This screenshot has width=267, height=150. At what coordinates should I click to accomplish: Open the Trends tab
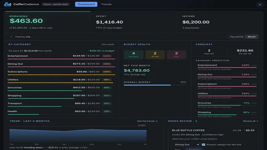[106, 4]
